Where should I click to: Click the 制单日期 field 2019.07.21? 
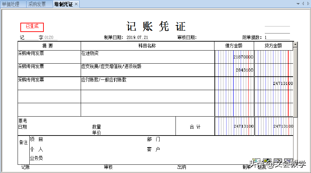pos(137,37)
